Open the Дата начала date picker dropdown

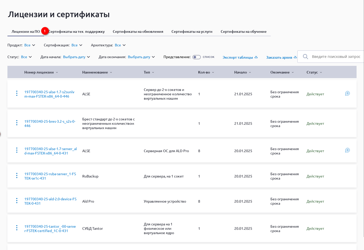[x=76, y=57]
